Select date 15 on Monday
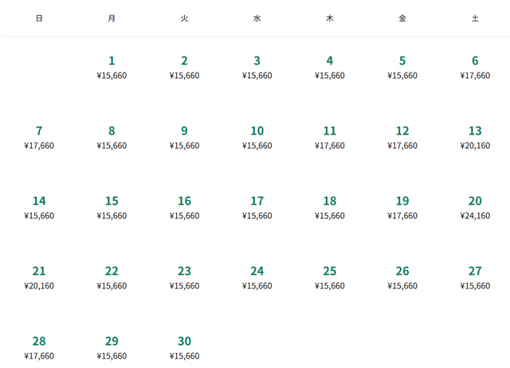The image size is (510, 368). pyautogui.click(x=112, y=207)
